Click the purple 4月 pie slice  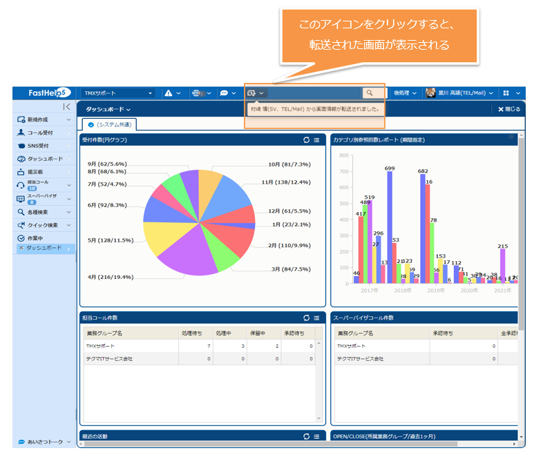pos(187,257)
